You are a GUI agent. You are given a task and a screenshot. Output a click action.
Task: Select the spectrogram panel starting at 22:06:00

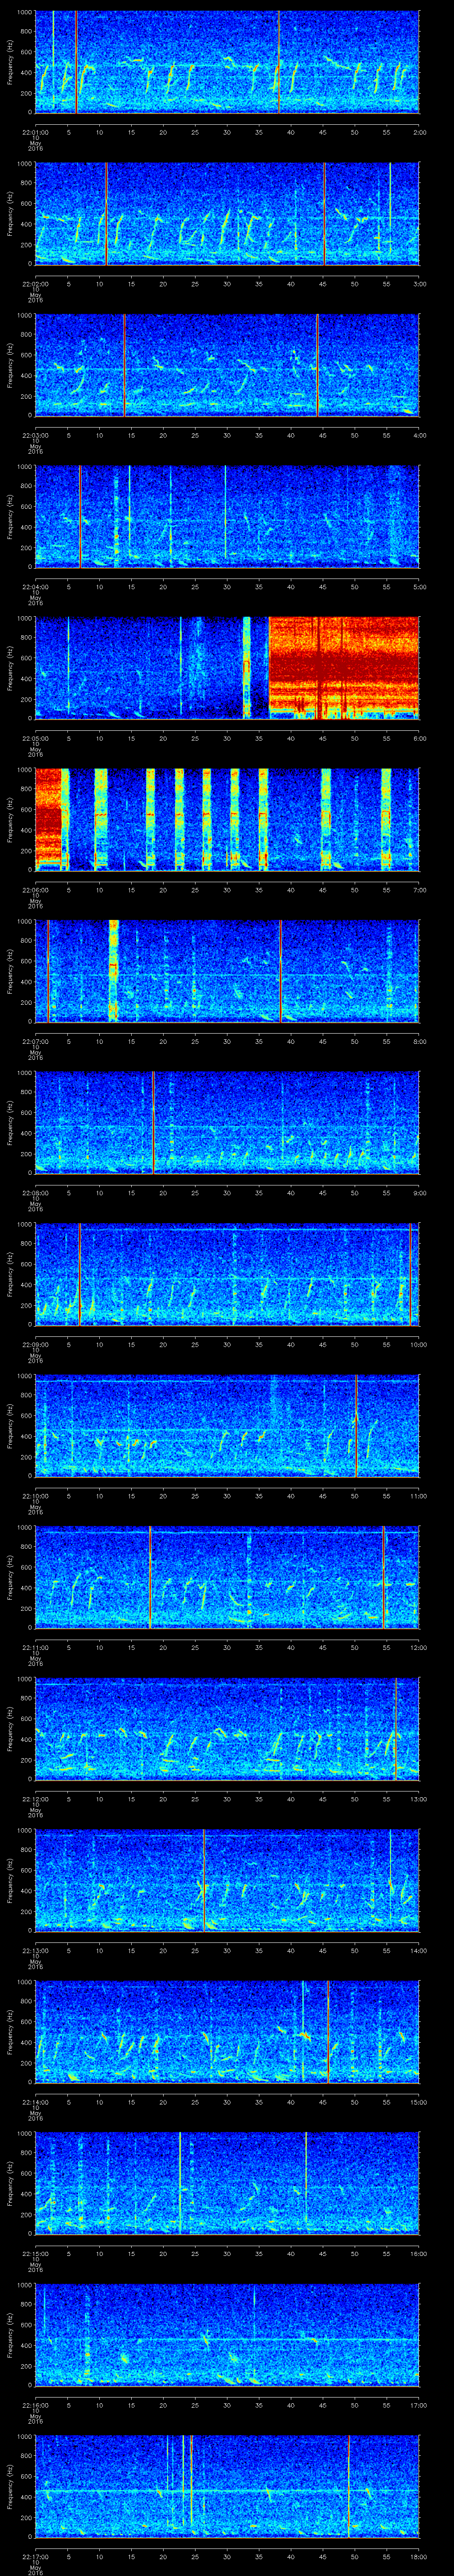[x=227, y=819]
